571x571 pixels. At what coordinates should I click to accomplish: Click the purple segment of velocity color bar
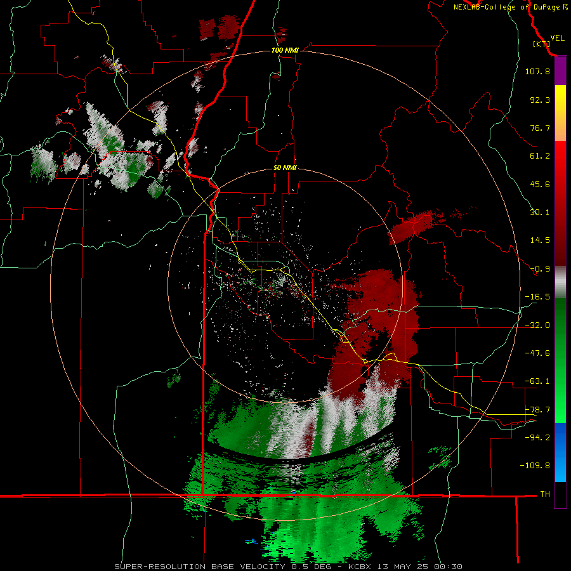tap(560, 71)
